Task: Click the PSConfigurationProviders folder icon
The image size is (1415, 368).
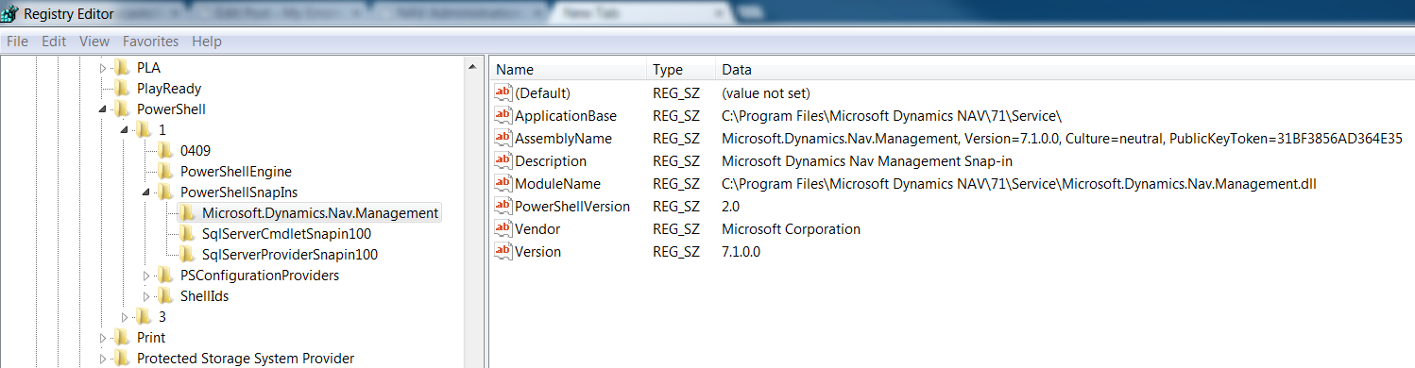Action: [x=164, y=276]
